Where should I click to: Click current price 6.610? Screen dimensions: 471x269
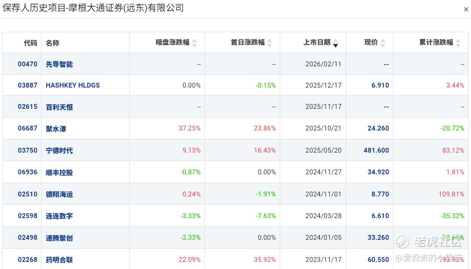click(x=380, y=216)
